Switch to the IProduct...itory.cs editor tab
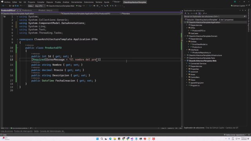The width and height of the screenshot is (251, 141). pos(45,10)
